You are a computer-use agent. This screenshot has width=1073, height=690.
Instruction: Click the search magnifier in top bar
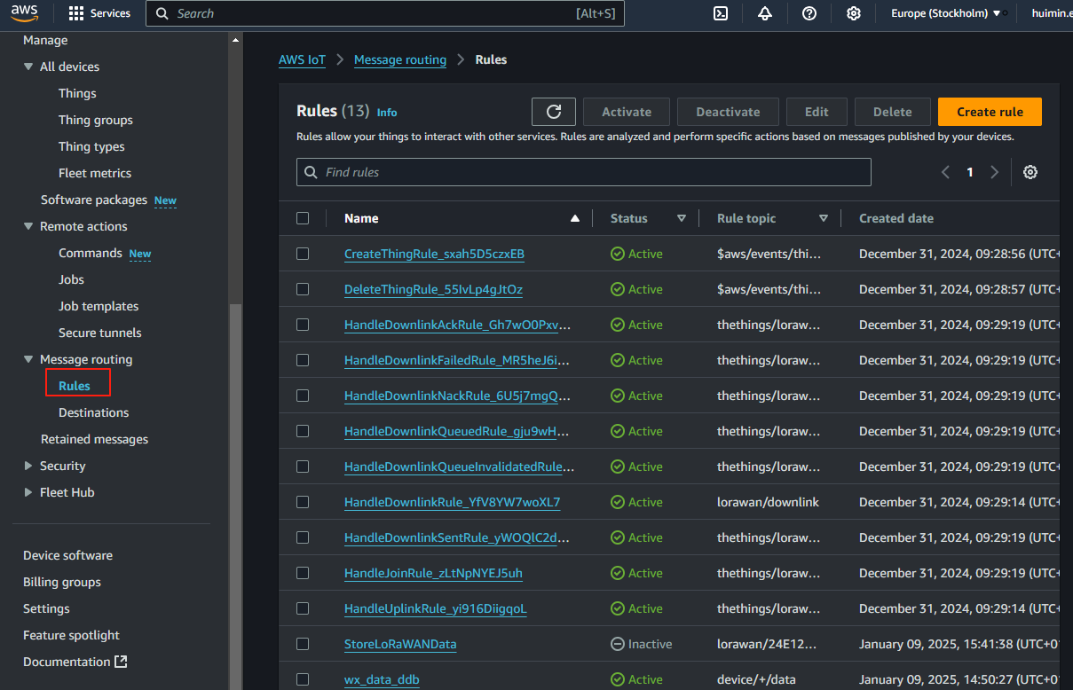[x=162, y=13]
